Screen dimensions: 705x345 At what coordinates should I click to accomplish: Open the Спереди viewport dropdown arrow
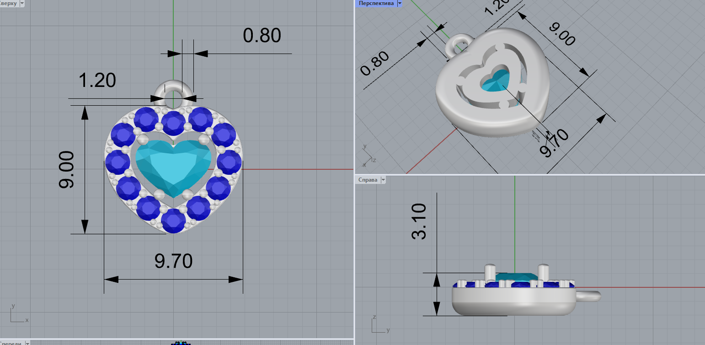tap(27, 343)
